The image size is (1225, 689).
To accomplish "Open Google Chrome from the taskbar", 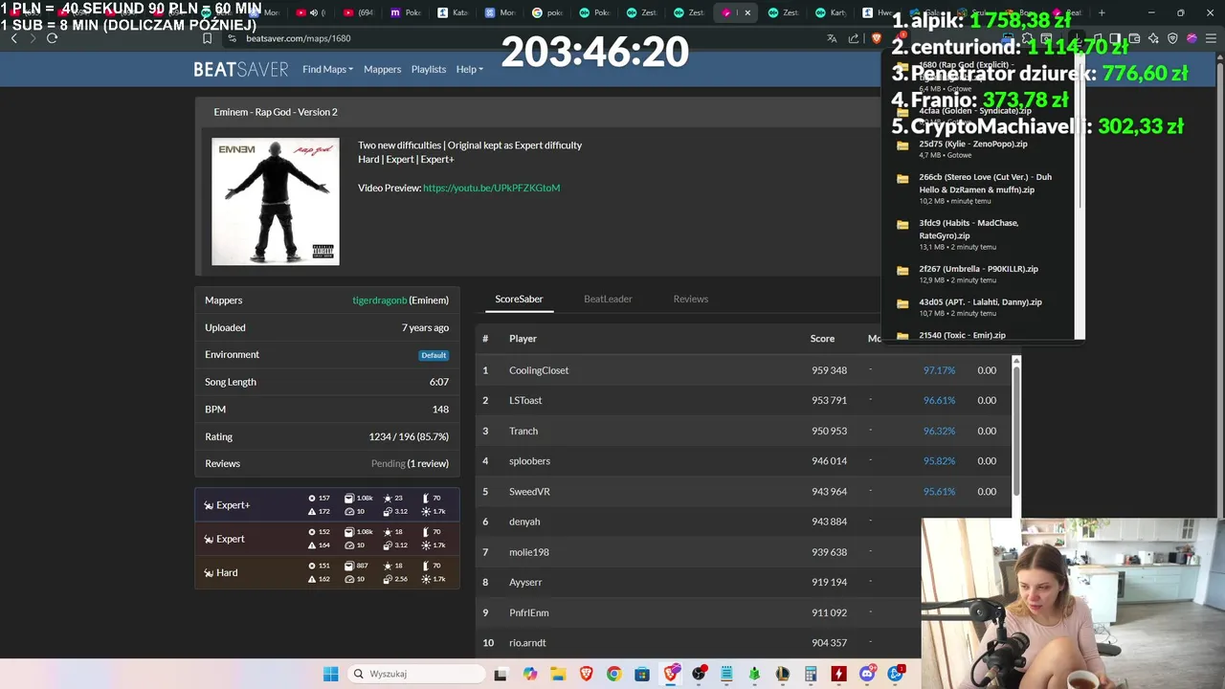I will [x=613, y=674].
